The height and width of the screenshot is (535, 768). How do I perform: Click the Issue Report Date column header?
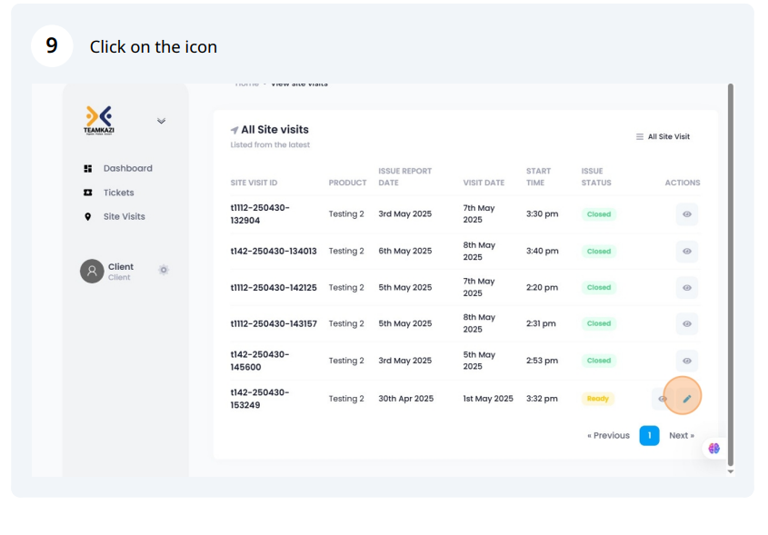pos(405,177)
